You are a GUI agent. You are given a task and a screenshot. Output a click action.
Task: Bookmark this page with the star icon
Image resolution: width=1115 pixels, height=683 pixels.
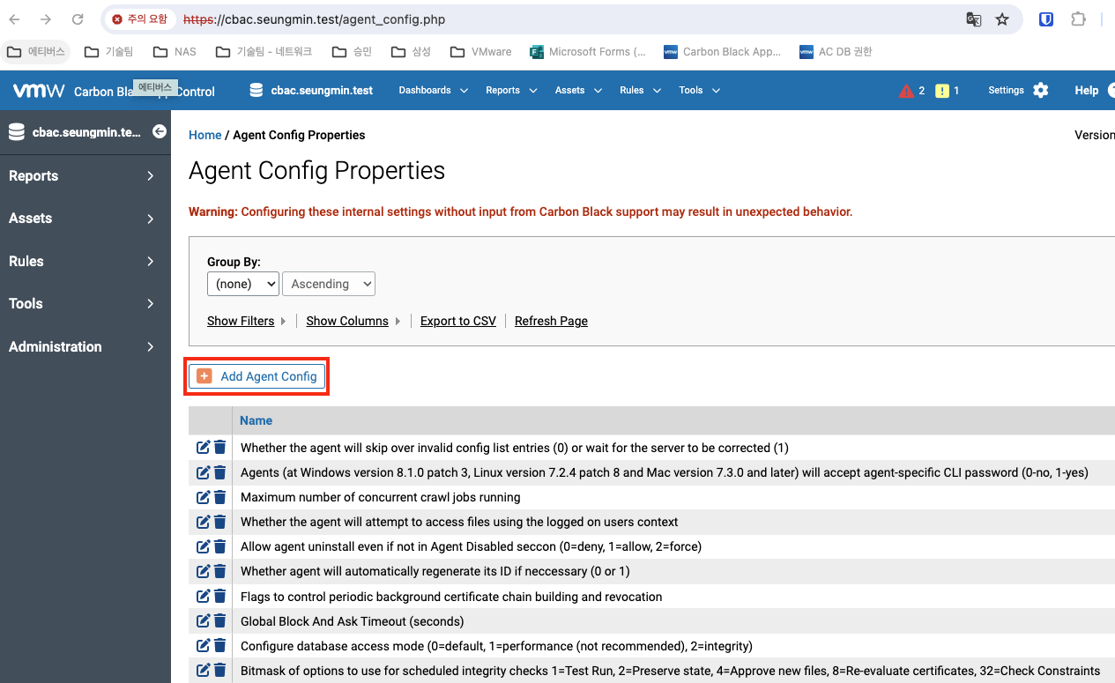tap(1002, 19)
